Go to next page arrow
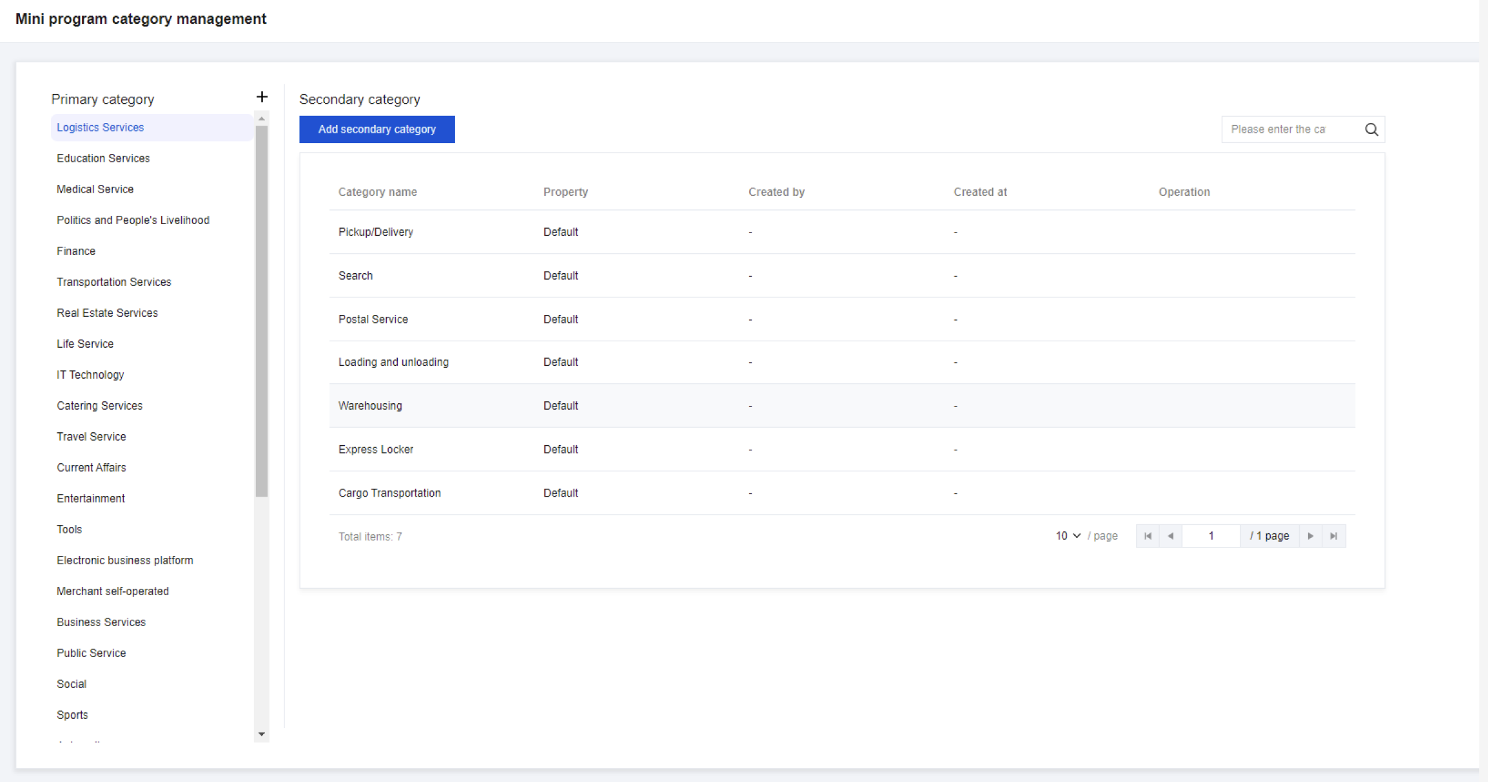 [1311, 536]
